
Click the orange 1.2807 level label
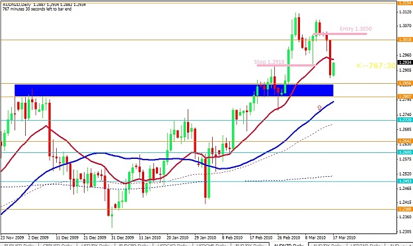[x=404, y=96]
